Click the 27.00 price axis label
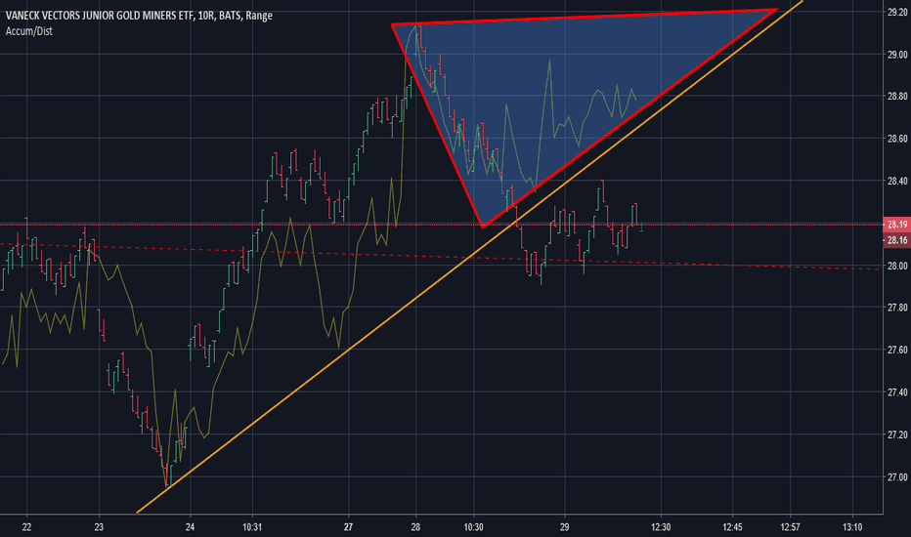Image resolution: width=911 pixels, height=537 pixels. pos(897,477)
